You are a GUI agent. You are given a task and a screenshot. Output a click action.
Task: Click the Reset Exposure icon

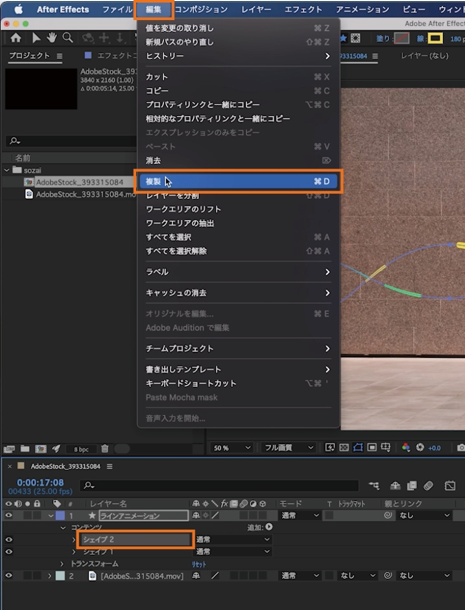(x=420, y=447)
